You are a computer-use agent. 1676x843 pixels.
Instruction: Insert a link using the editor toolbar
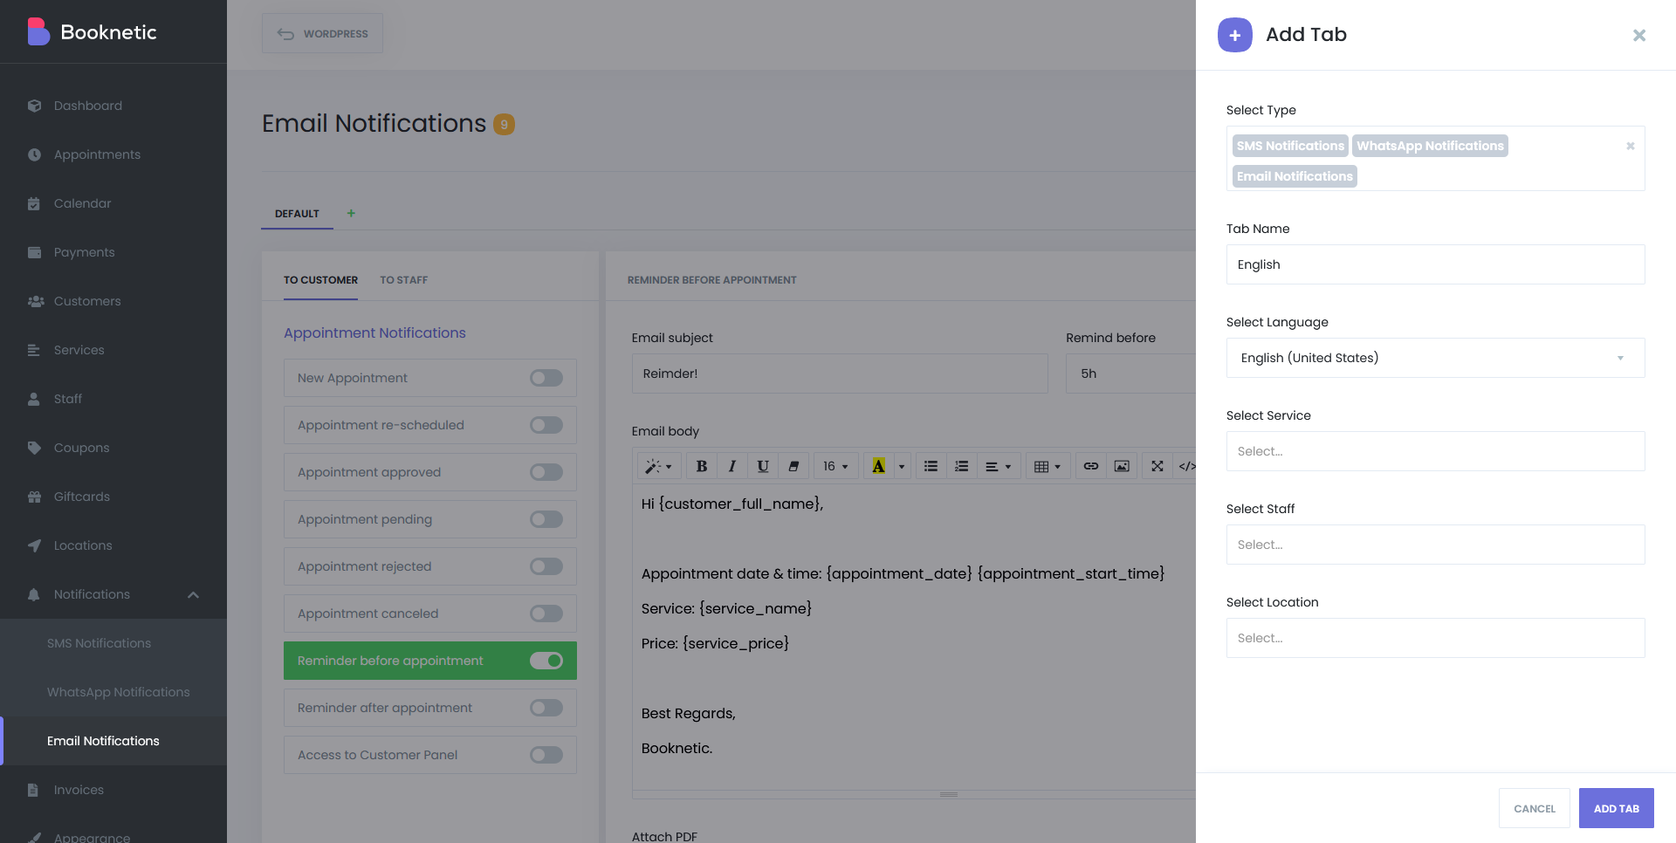[x=1089, y=465]
